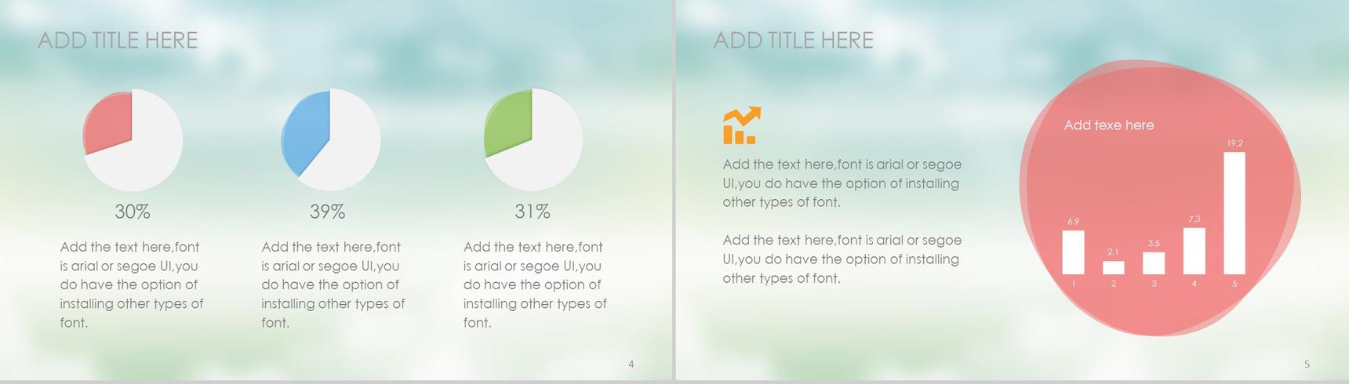Select the slide 5 'ADD TITLE HERE' heading
This screenshot has height=384, width=1349.
(793, 41)
